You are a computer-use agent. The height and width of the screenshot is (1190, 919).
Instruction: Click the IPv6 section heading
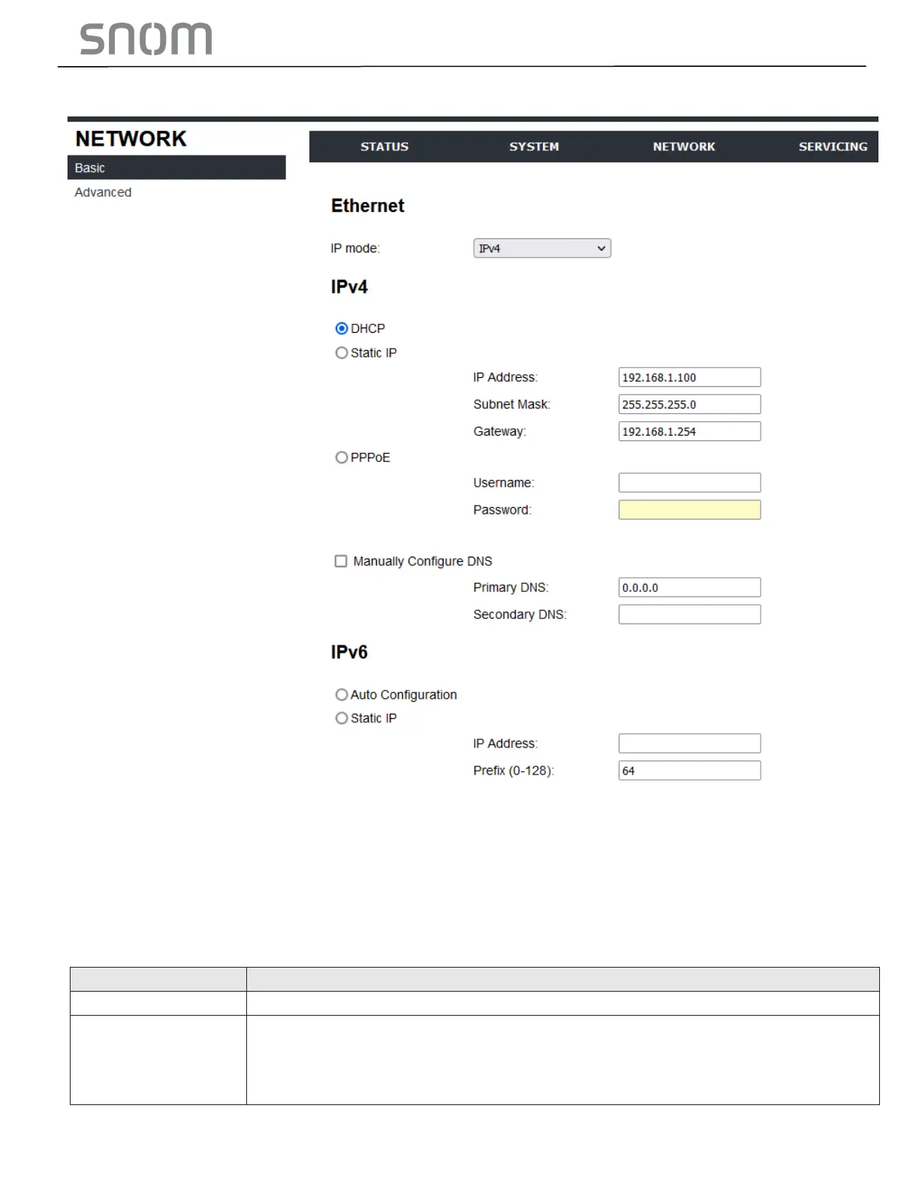[x=349, y=652]
